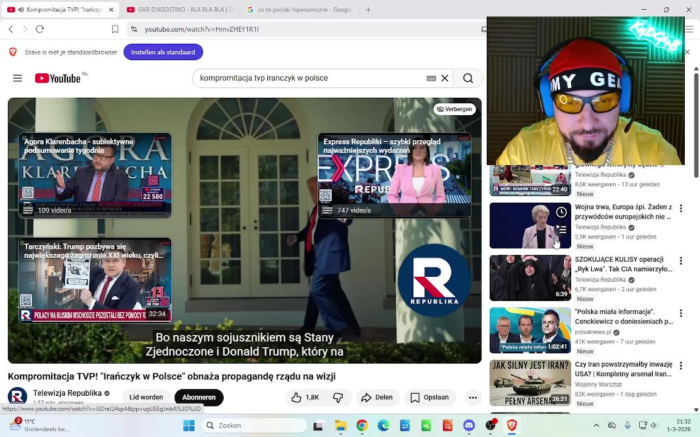Open Telewizja Republika channel avatar
Viewport: 700px width, 437px height.
pyautogui.click(x=18, y=396)
